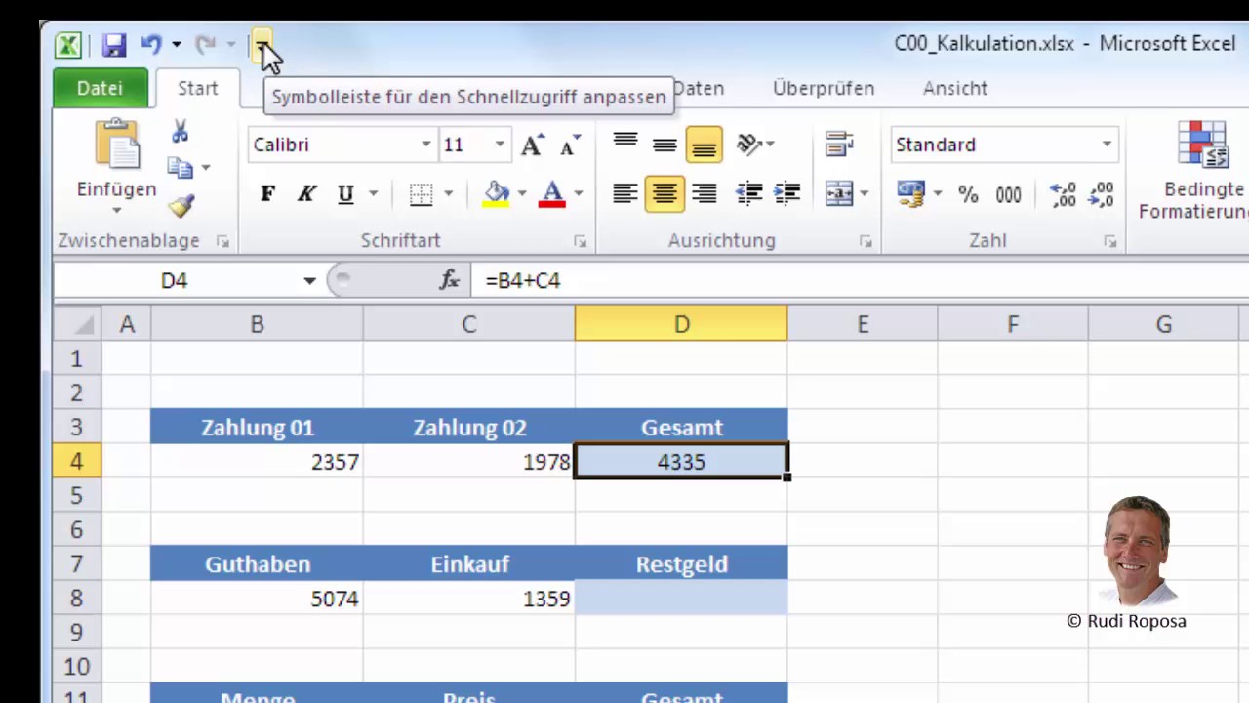Select column B header
1249x703 pixels.
(257, 324)
